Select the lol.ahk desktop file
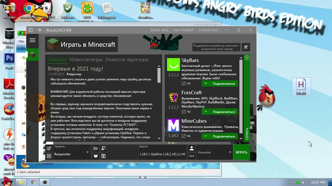 click(301, 87)
